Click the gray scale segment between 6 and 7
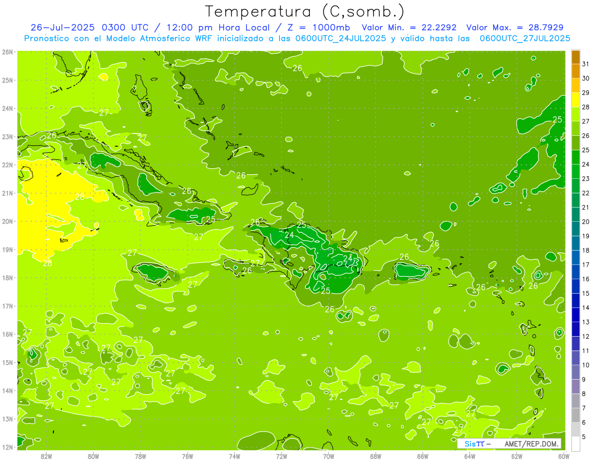This screenshot has height=463, width=599. (576, 416)
